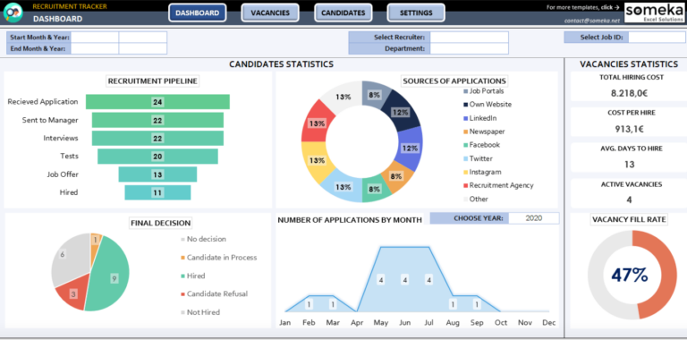Click the No decision legend entry
687x340 pixels.
click(203, 239)
